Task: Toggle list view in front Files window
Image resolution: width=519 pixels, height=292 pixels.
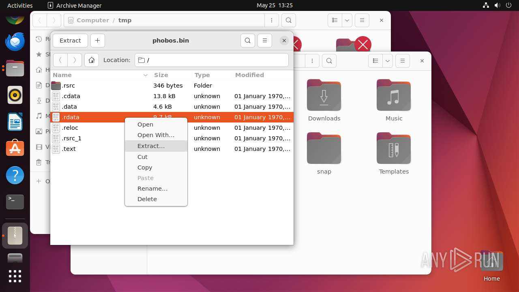Action: pyautogui.click(x=375, y=61)
